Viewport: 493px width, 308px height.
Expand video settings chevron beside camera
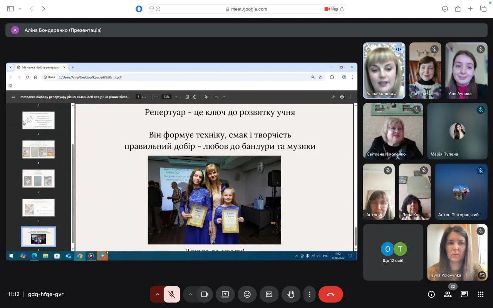point(190,295)
